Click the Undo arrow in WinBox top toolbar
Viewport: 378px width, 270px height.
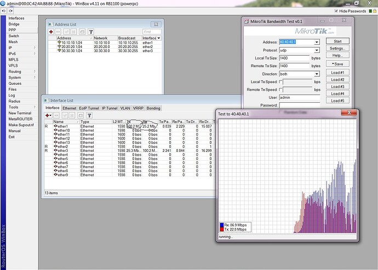coord(4,11)
